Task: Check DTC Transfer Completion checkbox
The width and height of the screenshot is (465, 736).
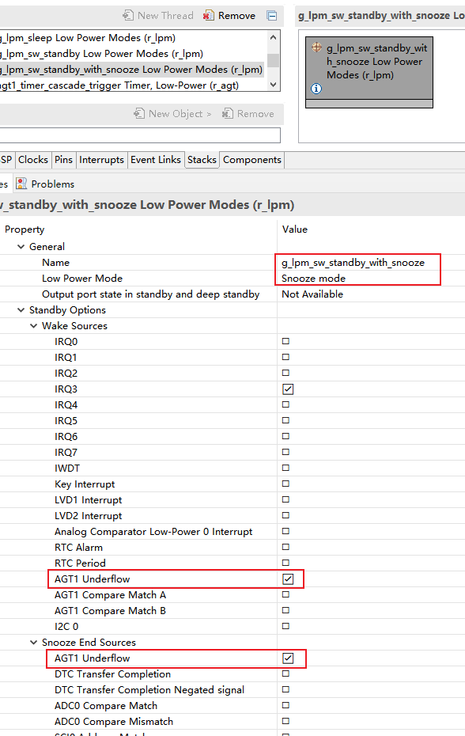Action: click(x=285, y=674)
